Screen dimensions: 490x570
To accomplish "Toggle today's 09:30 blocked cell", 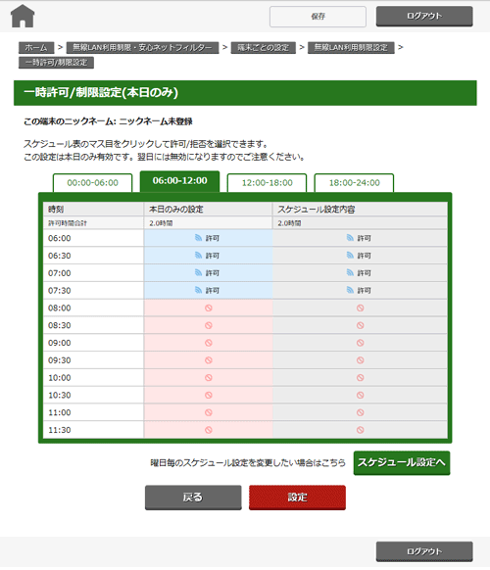I will (x=208, y=360).
